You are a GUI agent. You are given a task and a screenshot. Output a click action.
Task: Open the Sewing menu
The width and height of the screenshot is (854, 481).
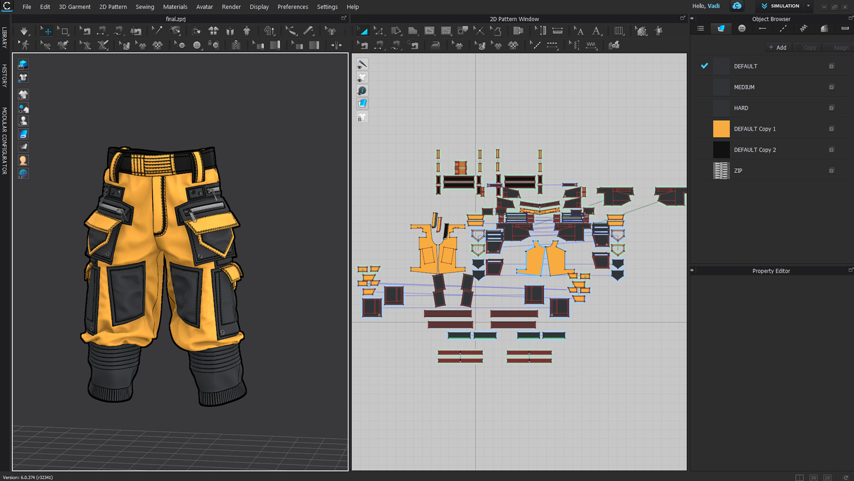tap(145, 7)
